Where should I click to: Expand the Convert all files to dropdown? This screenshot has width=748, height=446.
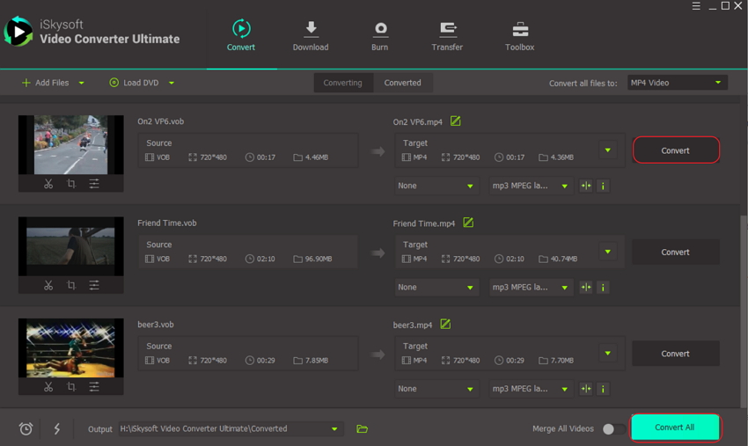click(x=677, y=83)
